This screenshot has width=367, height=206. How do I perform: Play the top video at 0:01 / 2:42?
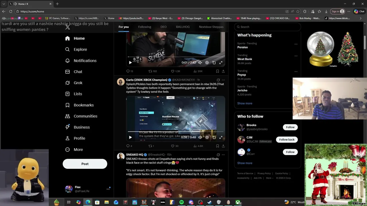(x=130, y=63)
